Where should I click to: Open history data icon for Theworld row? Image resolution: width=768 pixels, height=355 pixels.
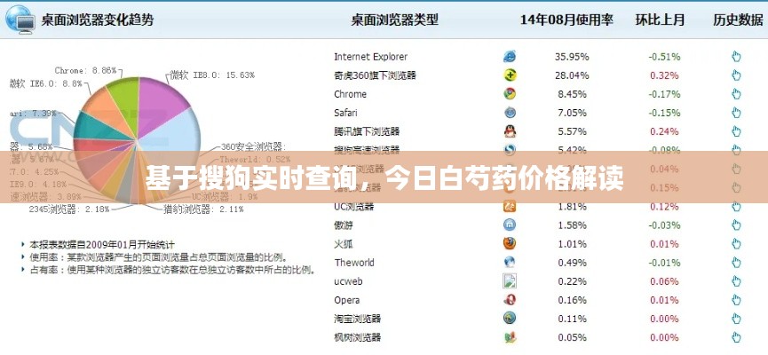coord(736,262)
